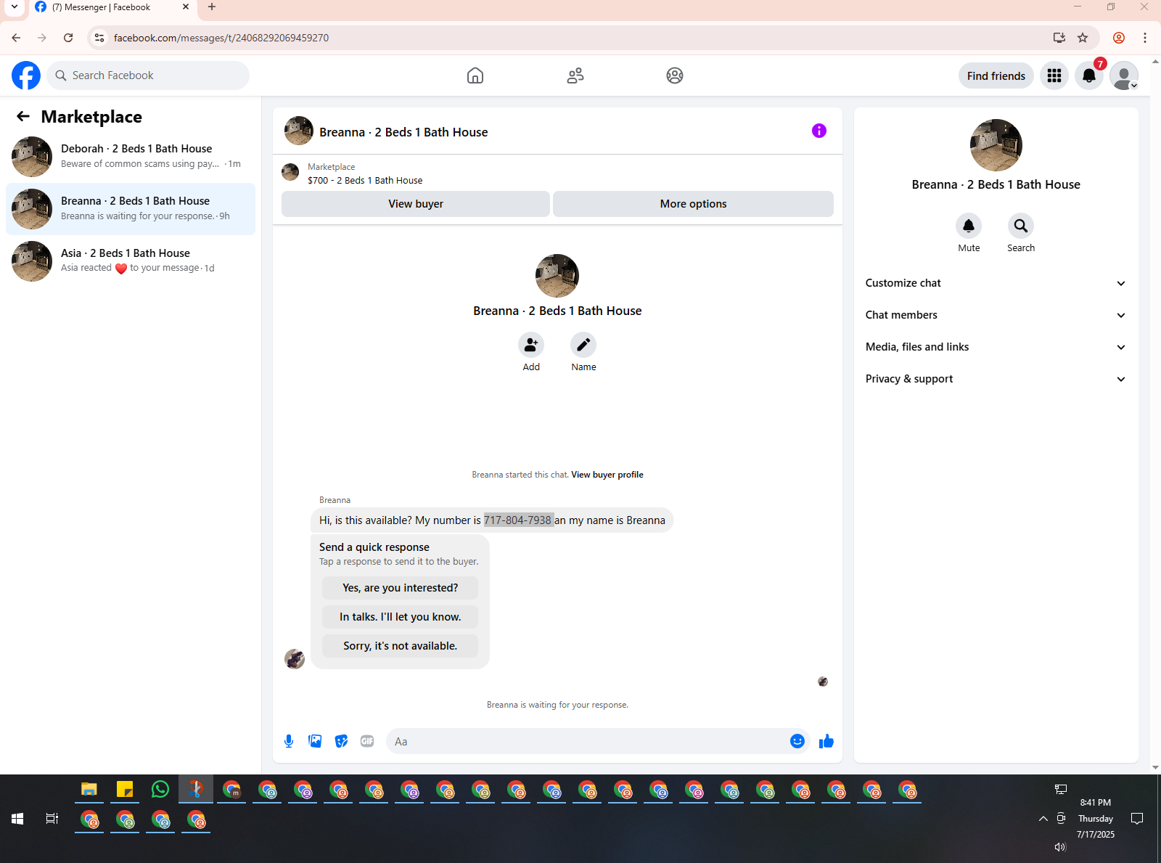Select Breanna's 2 Beds 1 Bath House conversation
This screenshot has width=1161, height=863.
pos(131,209)
